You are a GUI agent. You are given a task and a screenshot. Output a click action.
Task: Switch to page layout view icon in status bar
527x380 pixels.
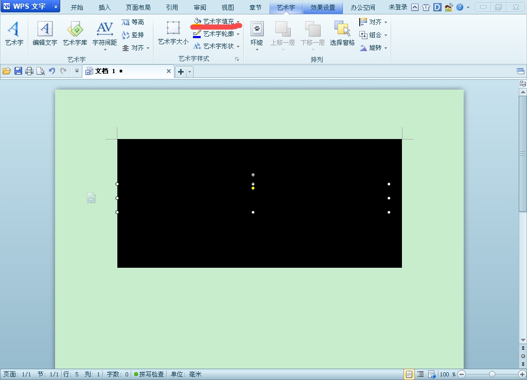click(409, 374)
